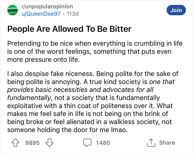Open the post title 'People Are Allowed To Be Bitter'

point(69,29)
